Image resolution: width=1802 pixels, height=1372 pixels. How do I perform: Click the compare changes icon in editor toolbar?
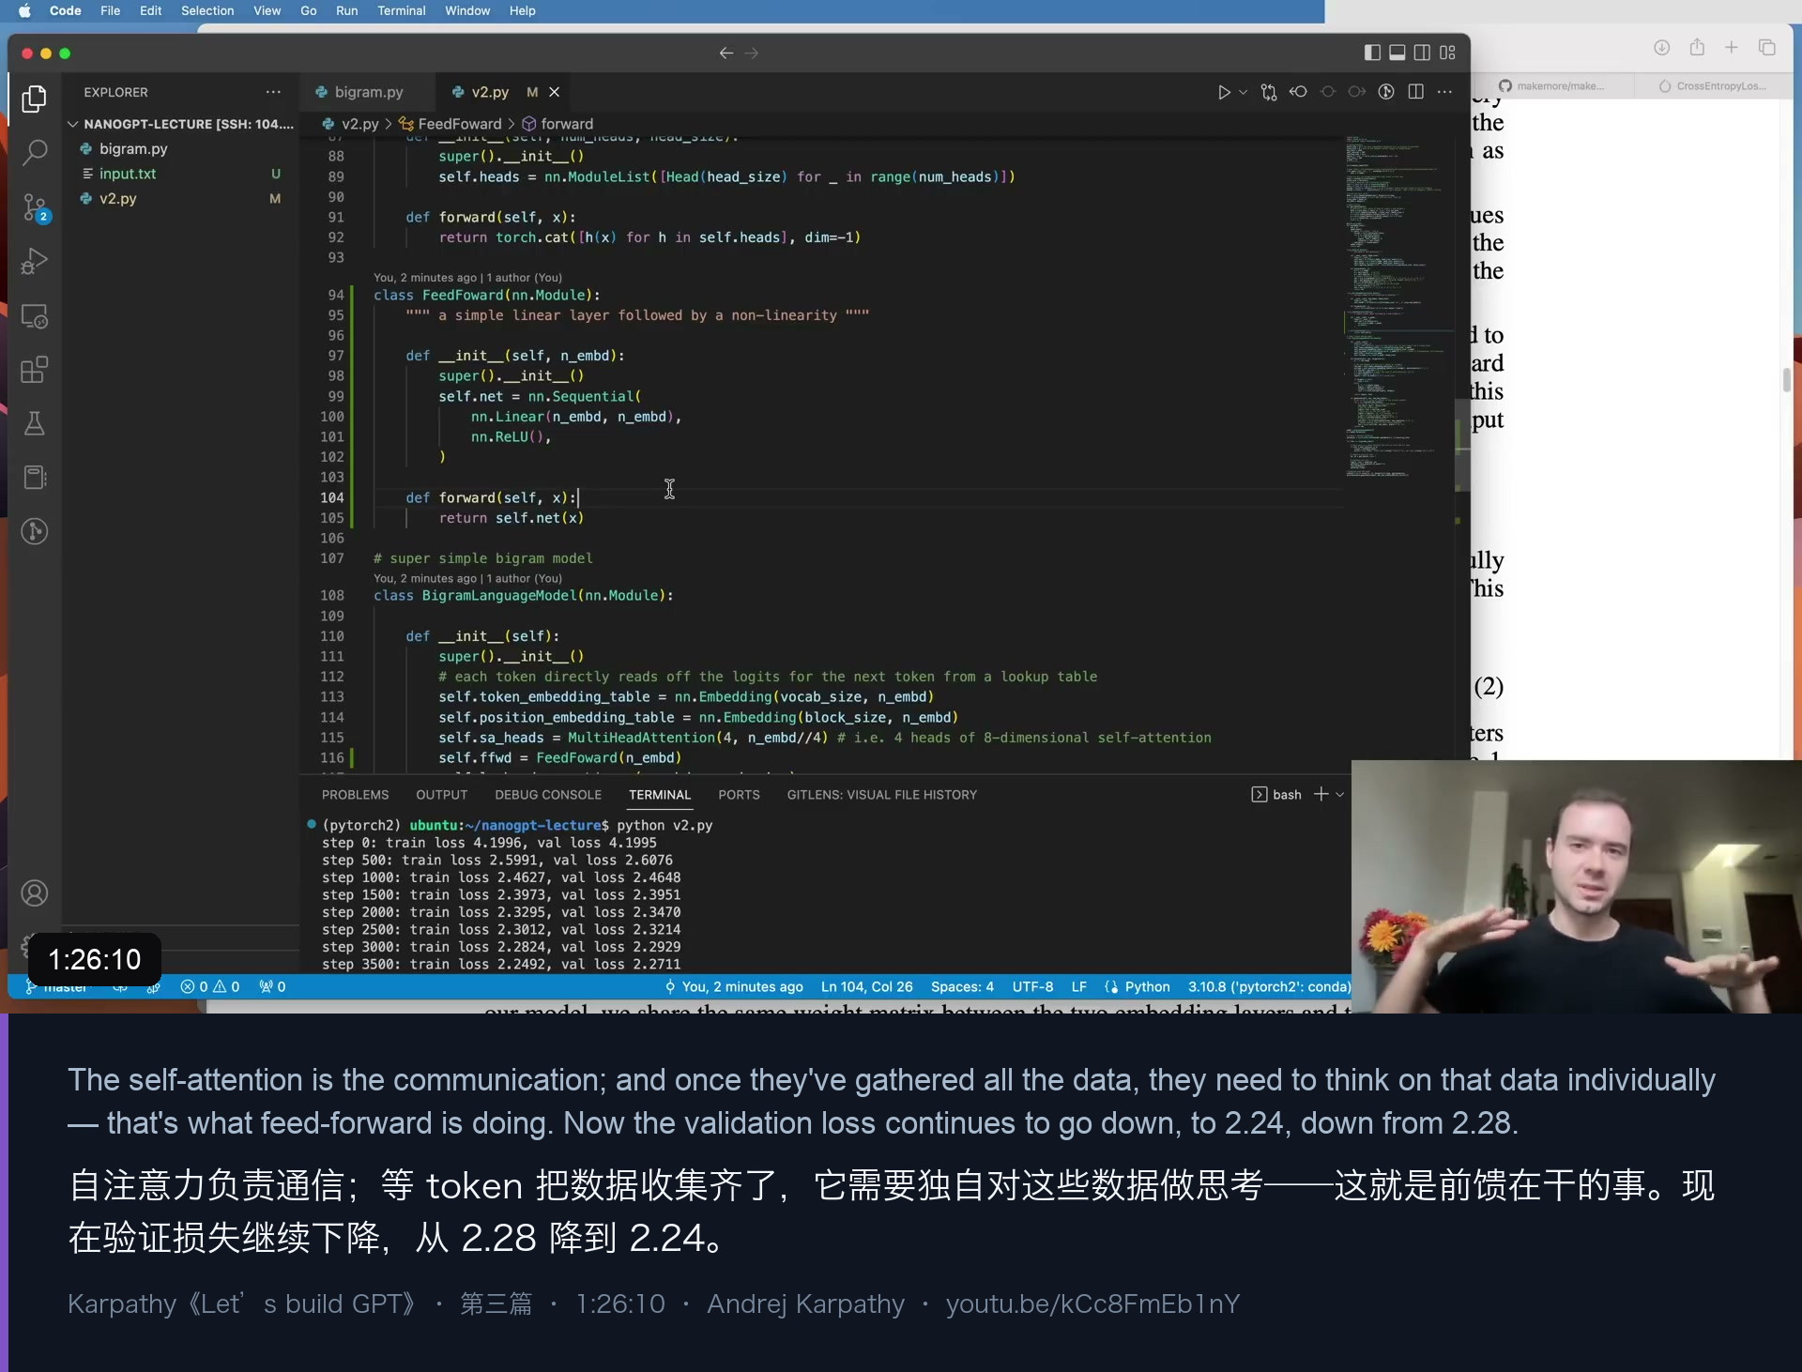tap(1269, 92)
